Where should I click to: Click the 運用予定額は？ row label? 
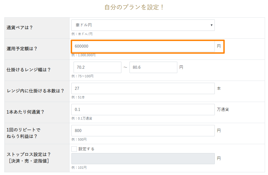pyautogui.click(x=22, y=49)
